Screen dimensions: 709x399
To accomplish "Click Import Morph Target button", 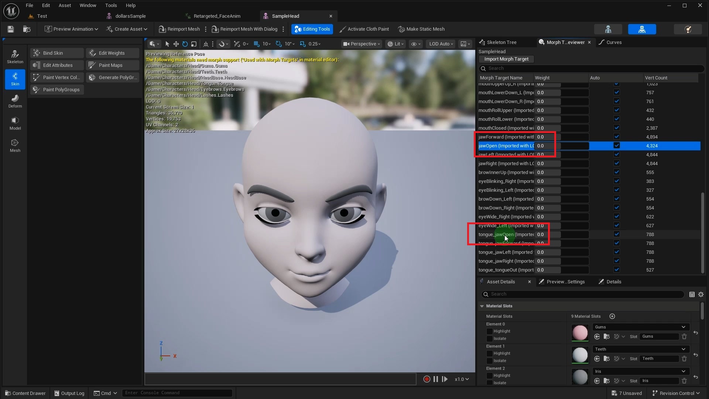I will 506,59.
